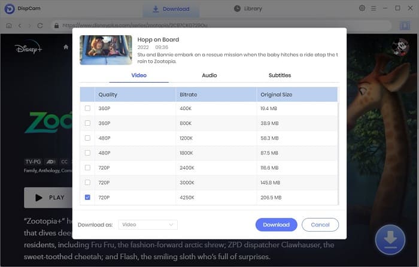Click the blue Download button
Screen dimensions: 419x267
coord(277,224)
